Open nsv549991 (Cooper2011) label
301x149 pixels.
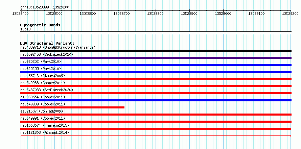pyautogui.click(x=43, y=118)
